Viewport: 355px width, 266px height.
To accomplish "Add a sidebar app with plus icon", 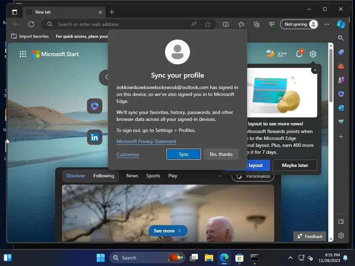I will click(x=341, y=136).
